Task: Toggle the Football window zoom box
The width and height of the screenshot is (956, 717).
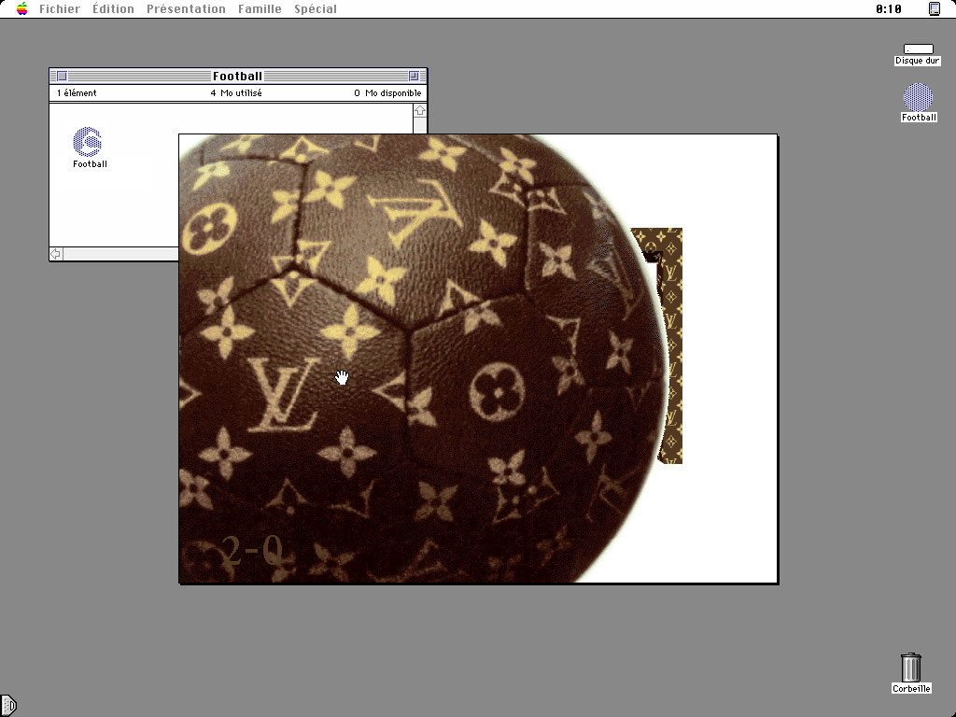Action: pyautogui.click(x=414, y=76)
